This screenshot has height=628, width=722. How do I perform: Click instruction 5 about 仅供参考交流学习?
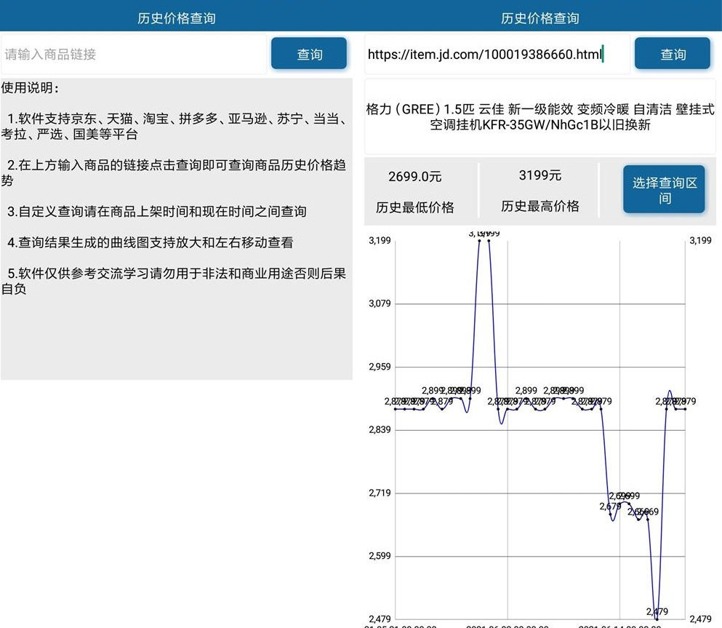(175, 281)
